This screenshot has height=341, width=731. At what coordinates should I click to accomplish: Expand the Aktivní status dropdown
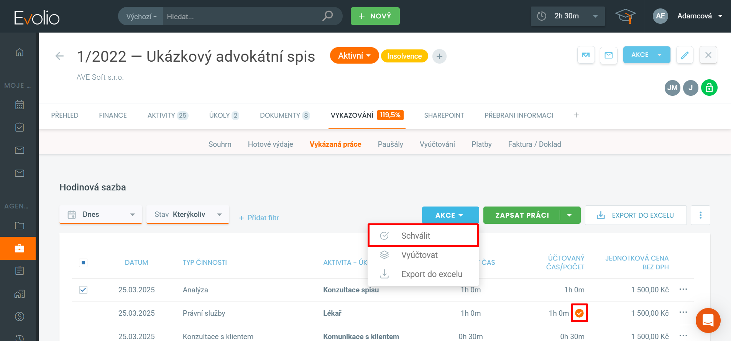click(354, 56)
